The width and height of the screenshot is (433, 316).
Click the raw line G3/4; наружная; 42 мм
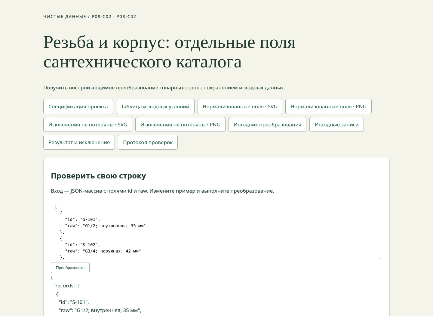103,251
